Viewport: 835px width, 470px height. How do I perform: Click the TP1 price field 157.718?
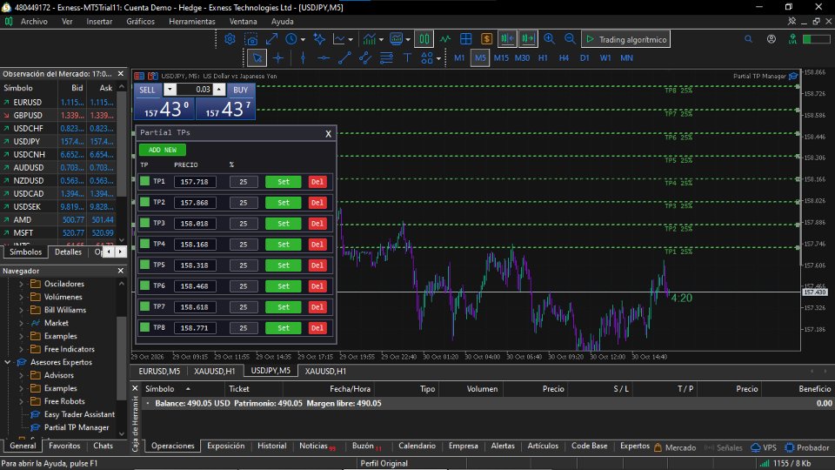pyautogui.click(x=195, y=182)
